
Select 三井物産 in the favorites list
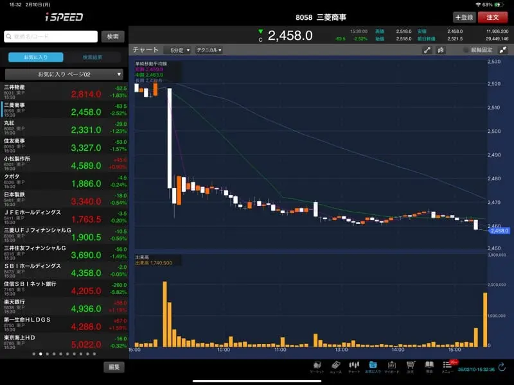coord(64,90)
